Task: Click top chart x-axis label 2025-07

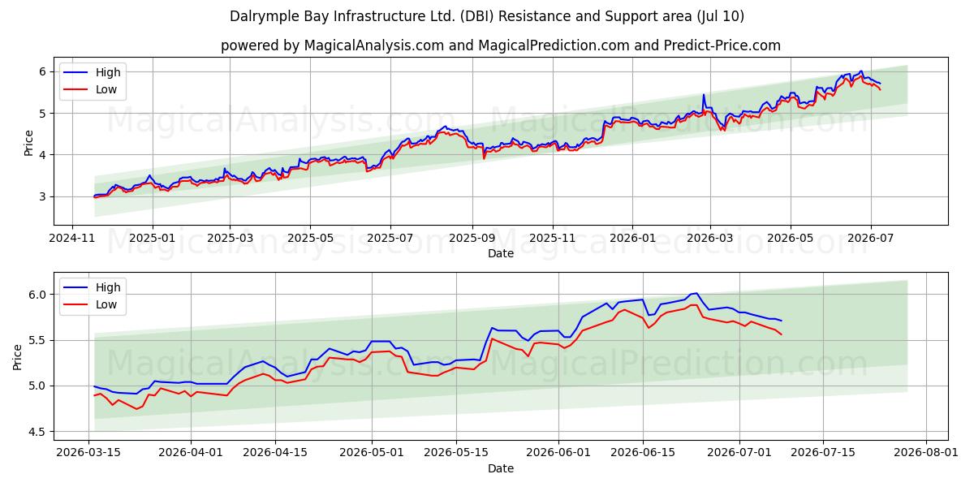Action: tap(390, 239)
